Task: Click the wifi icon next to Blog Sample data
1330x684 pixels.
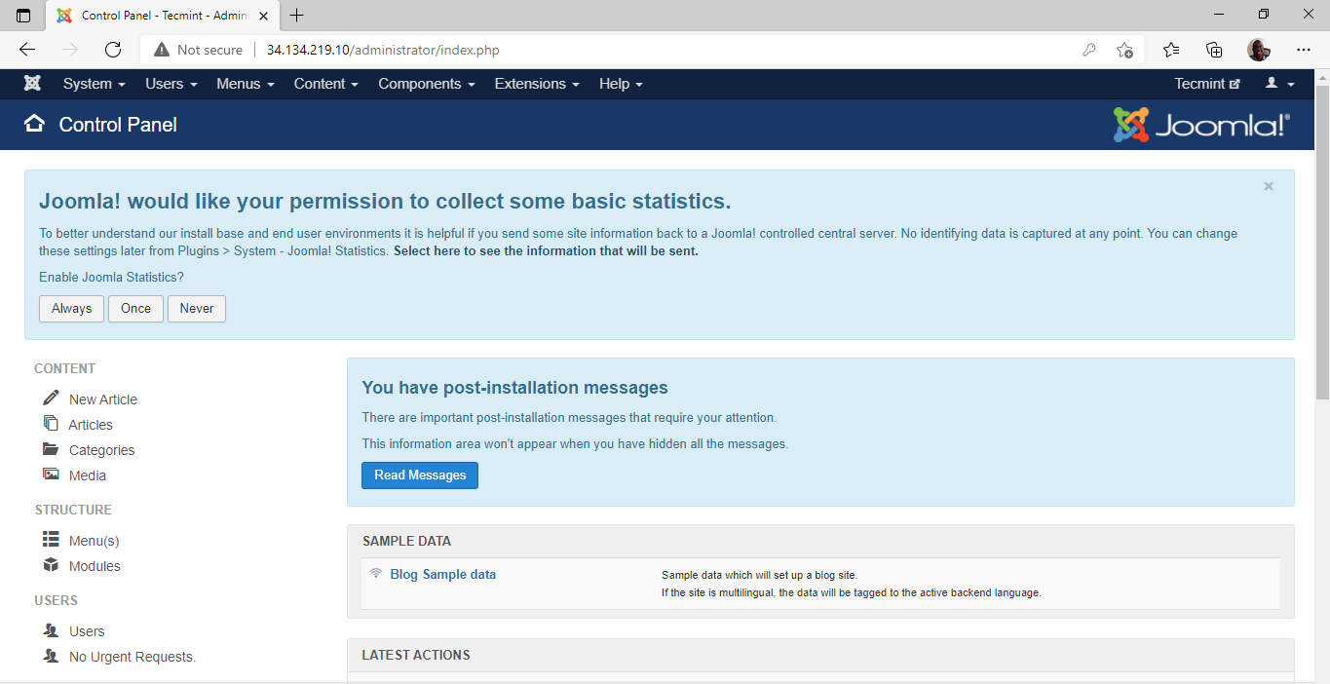Action: pyautogui.click(x=375, y=573)
